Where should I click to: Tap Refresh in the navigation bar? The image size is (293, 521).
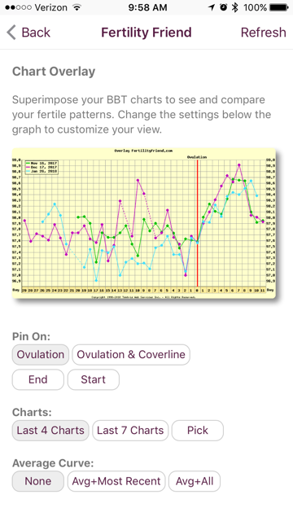point(263,33)
